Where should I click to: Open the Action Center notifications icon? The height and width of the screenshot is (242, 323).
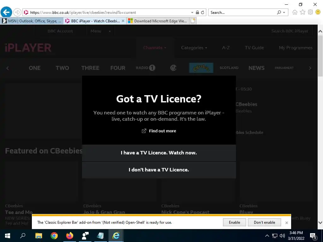(x=313, y=236)
